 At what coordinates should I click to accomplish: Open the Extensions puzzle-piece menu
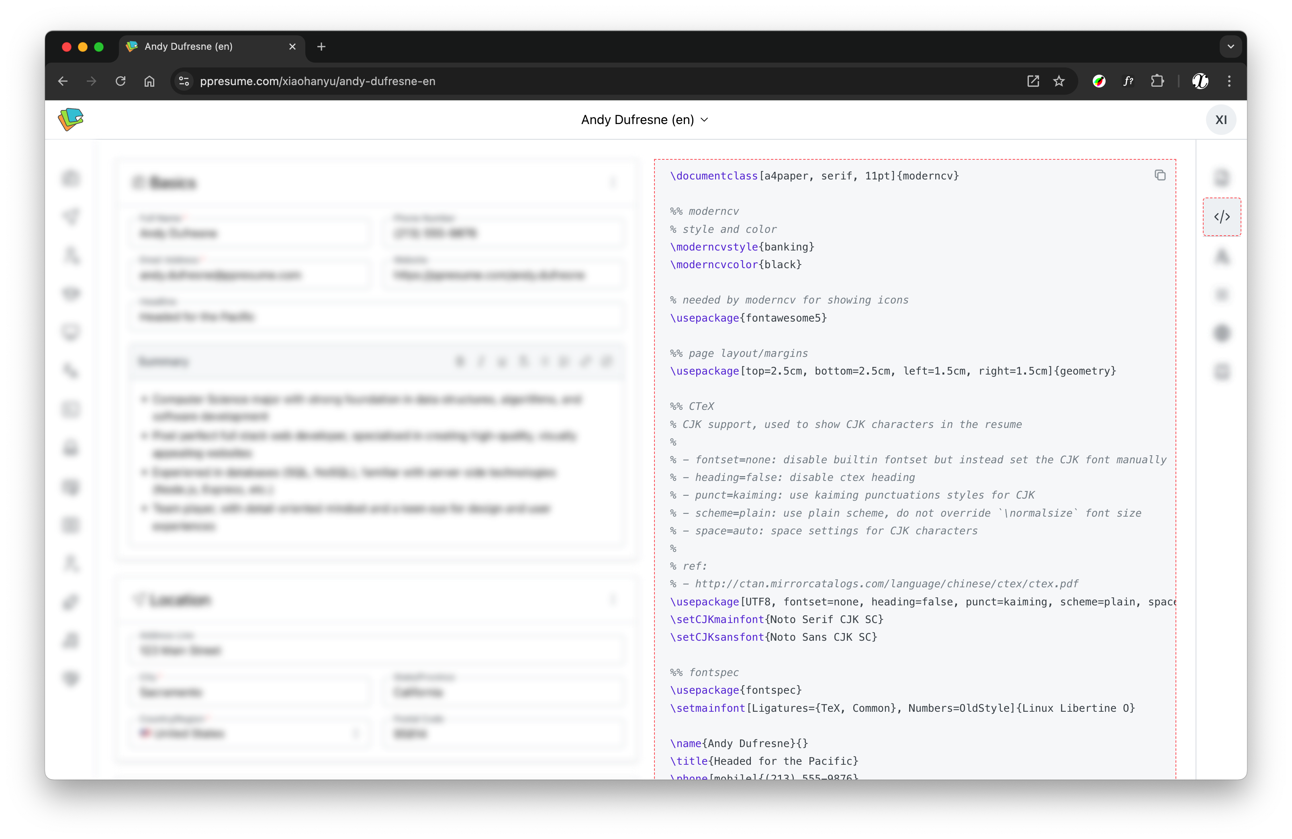pos(1157,81)
